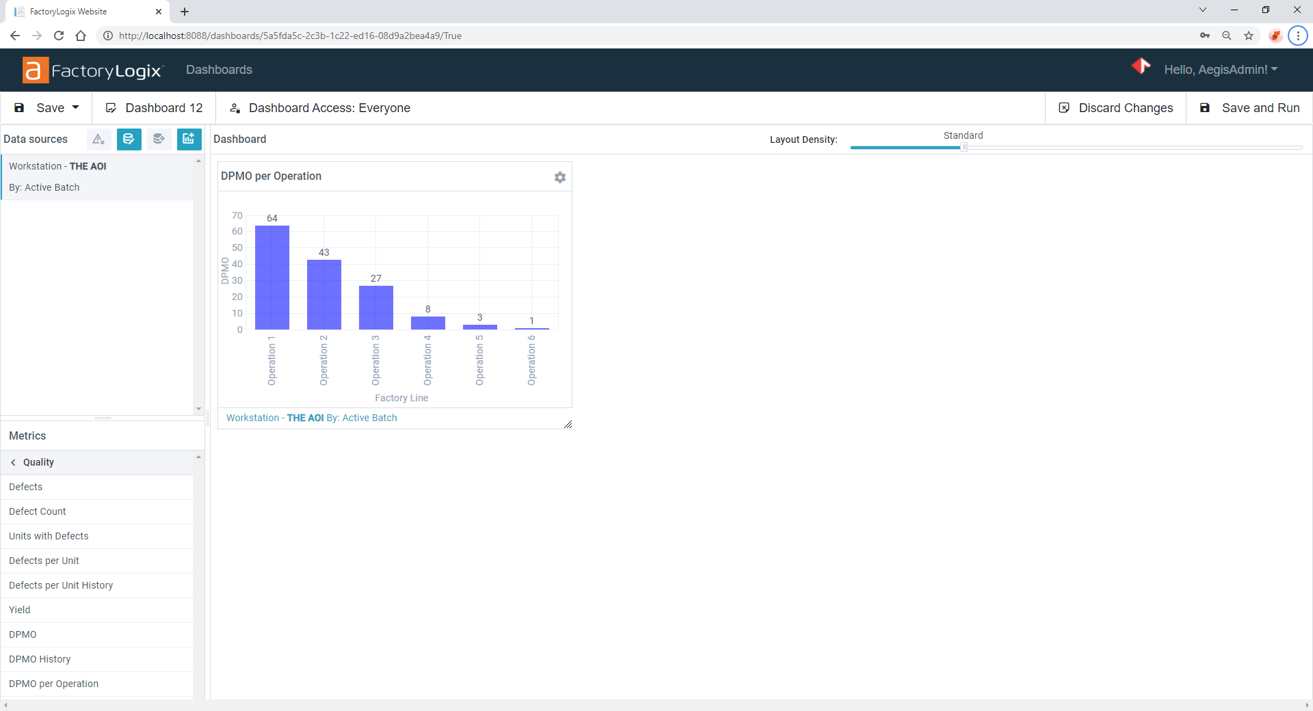Click the Save and Run button

pos(1250,108)
